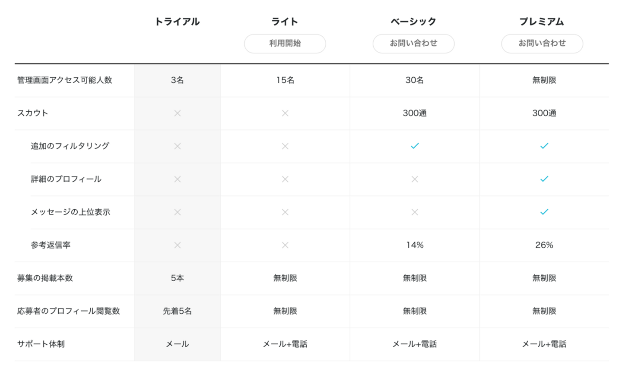Click the プレミアム checkmark for メッセージの上位表示
The image size is (622, 368).
coord(544,212)
